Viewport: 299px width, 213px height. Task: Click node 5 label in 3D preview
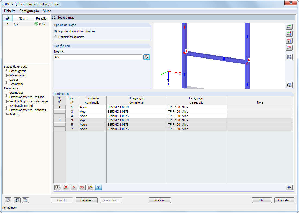[x=249, y=60]
